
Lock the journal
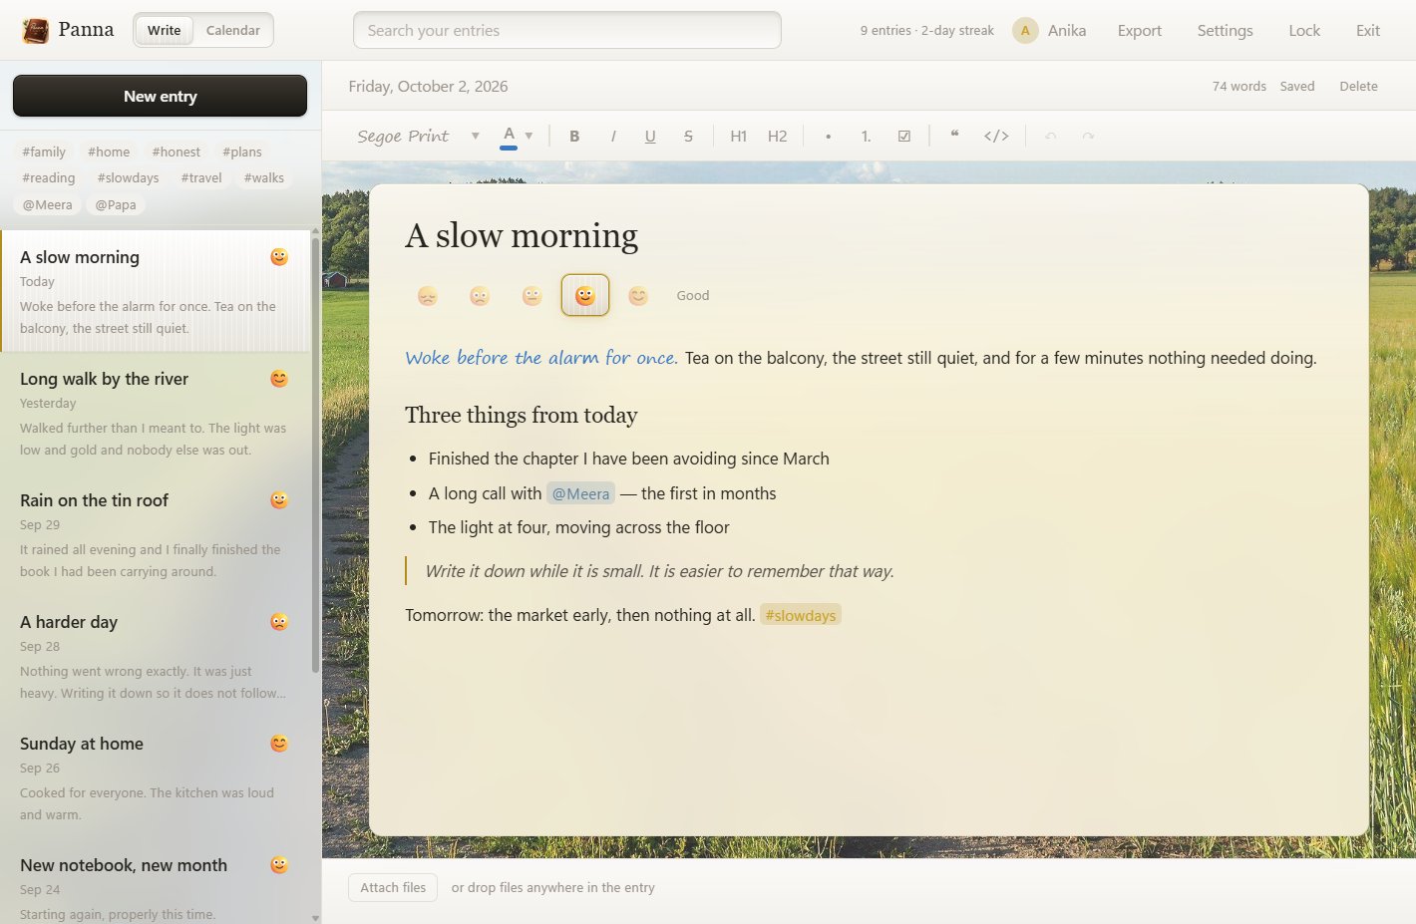click(1304, 30)
